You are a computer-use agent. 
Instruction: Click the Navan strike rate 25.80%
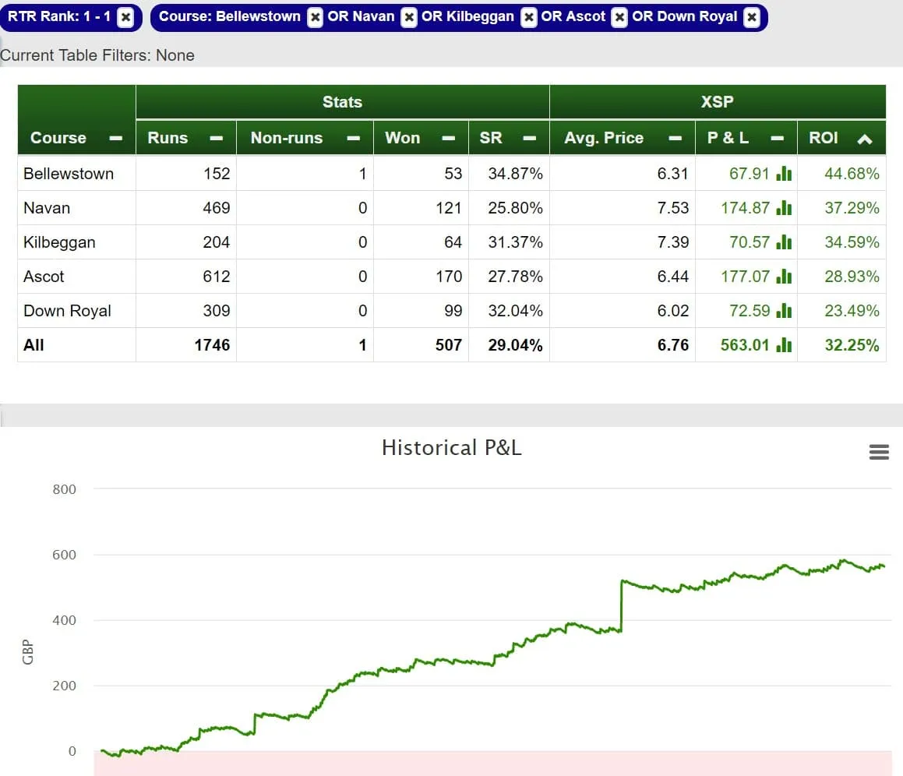pos(515,207)
